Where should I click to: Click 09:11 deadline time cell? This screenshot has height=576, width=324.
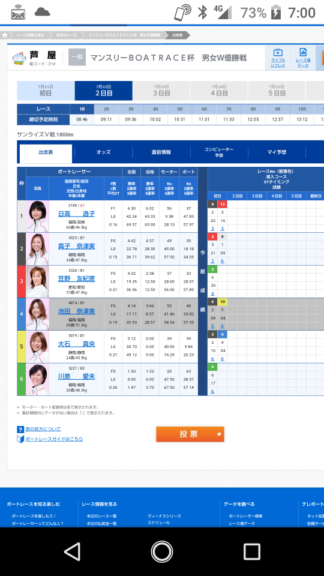(106, 120)
